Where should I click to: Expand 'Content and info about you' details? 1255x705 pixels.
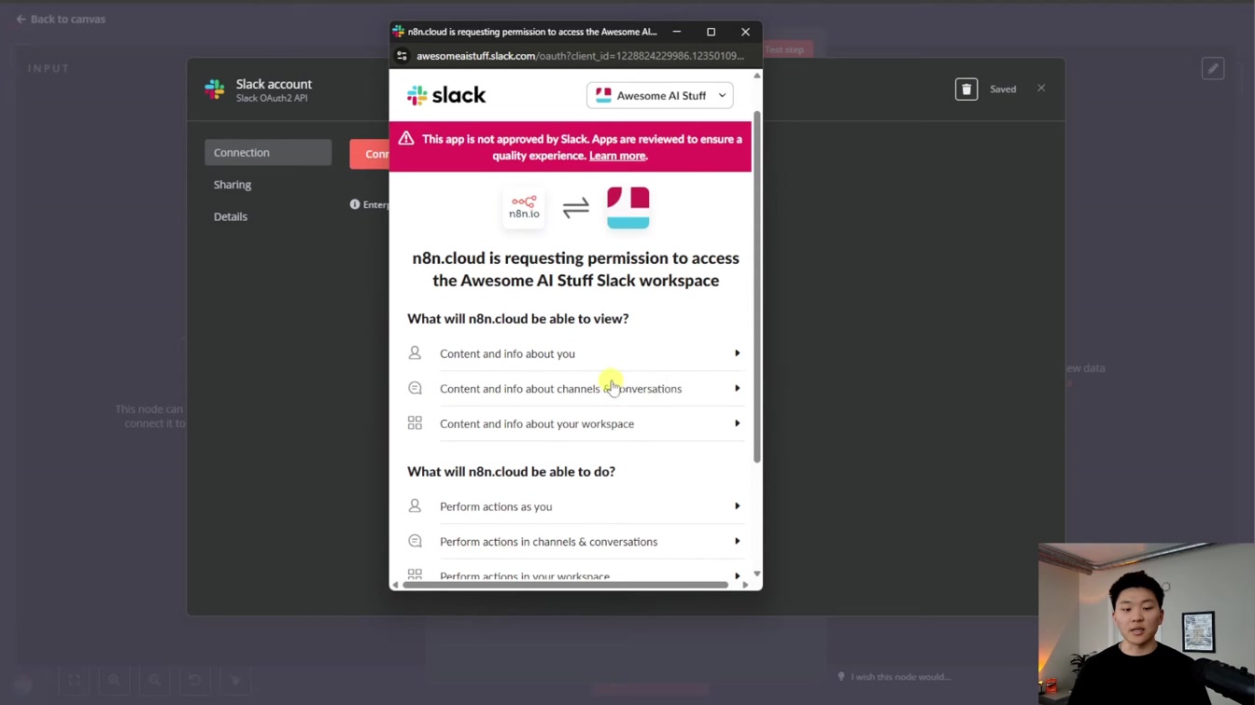[x=574, y=353]
